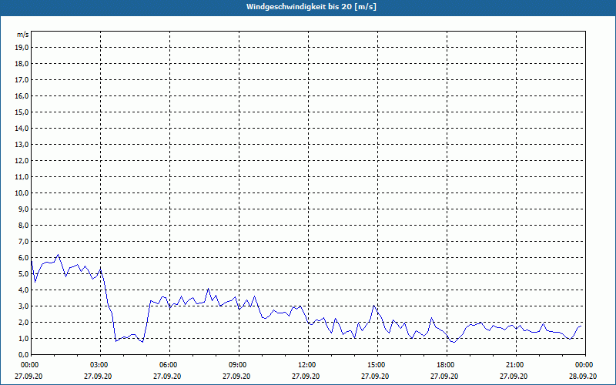The image size is (616, 385).
Task: Click the '12:00' time axis label
Action: pos(306,365)
